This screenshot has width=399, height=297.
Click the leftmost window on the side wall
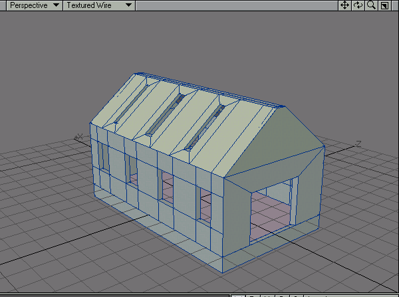(105, 157)
